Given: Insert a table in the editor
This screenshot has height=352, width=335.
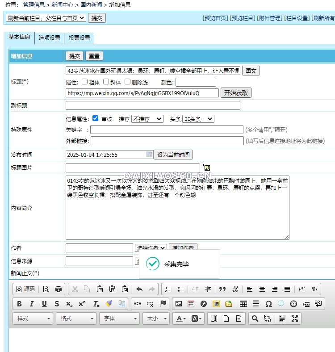Looking at the screenshot, I should (243, 304).
